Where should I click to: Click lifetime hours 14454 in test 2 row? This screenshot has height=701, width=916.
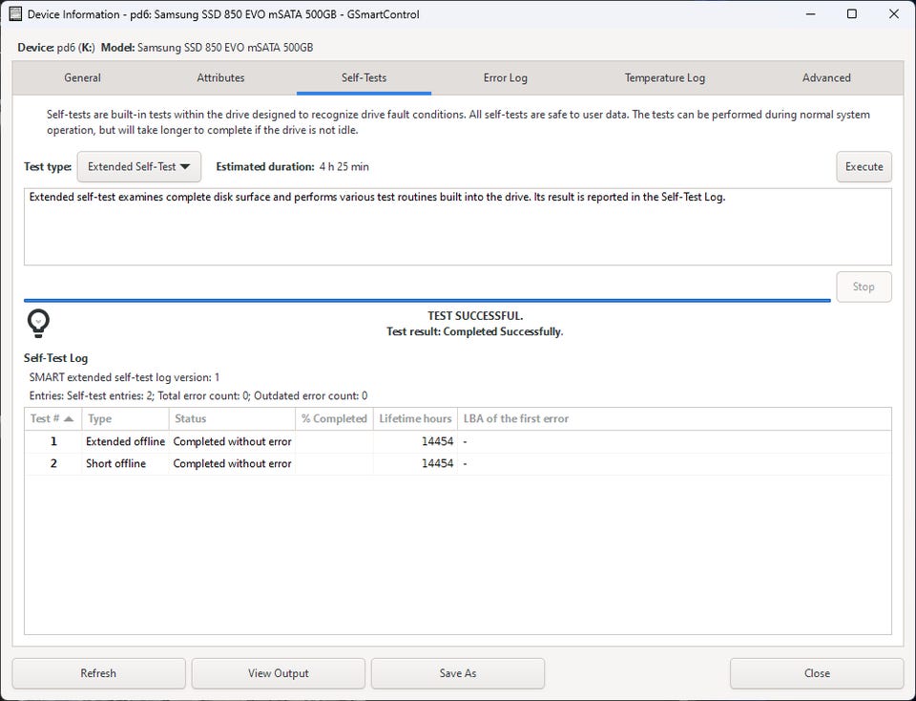point(438,463)
